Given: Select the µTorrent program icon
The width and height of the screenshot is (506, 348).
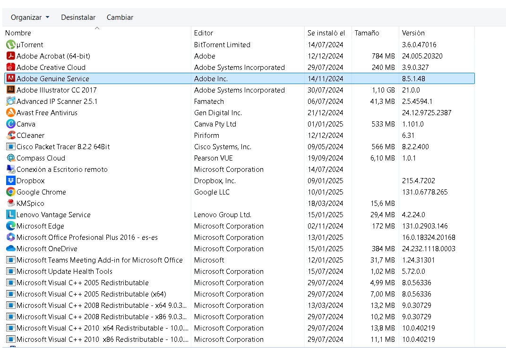Looking at the screenshot, I should tap(11, 44).
